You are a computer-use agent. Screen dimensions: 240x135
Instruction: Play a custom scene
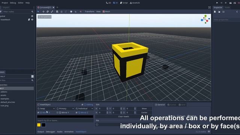[x=235, y=3]
